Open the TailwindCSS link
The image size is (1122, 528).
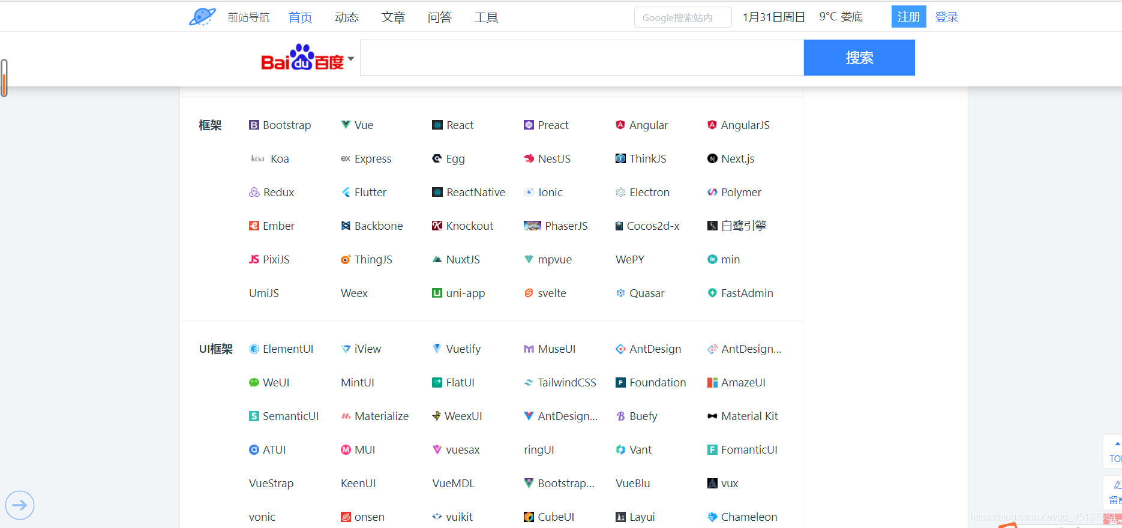point(560,382)
